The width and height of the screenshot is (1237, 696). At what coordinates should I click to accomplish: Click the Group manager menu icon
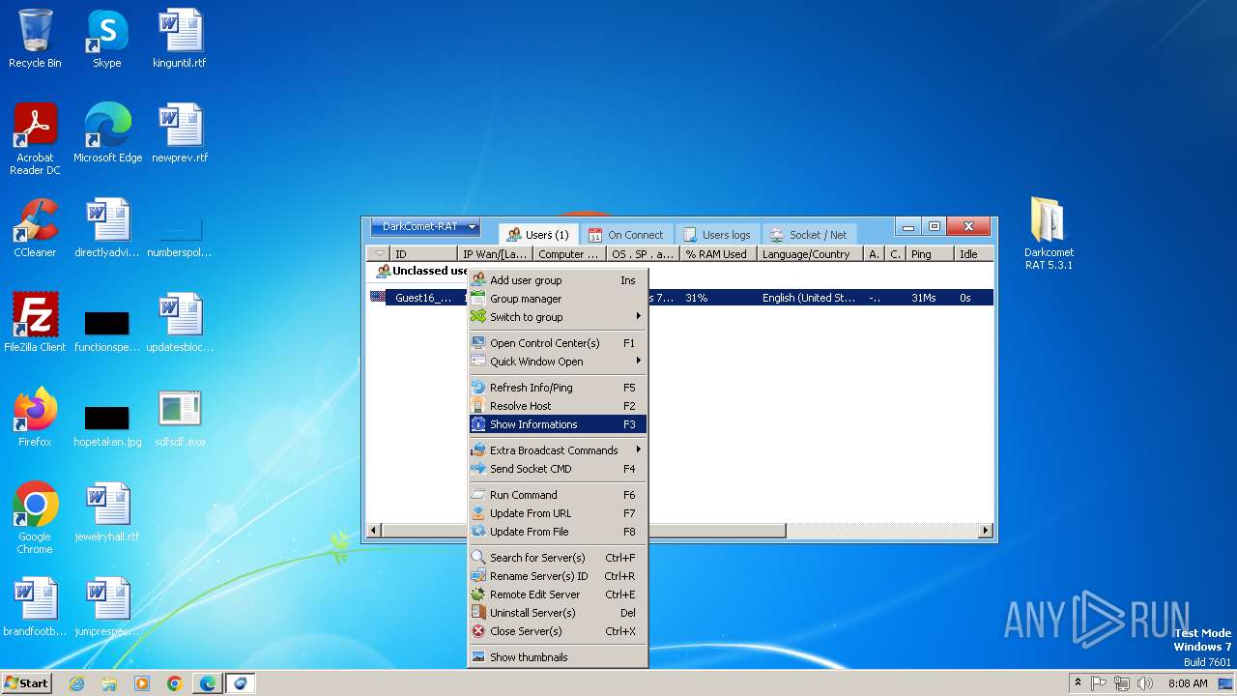tap(477, 299)
